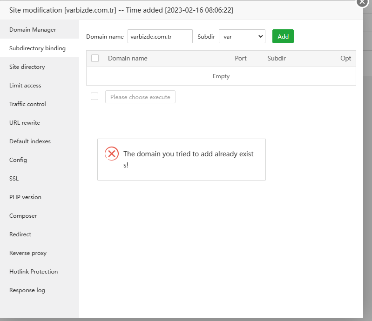The height and width of the screenshot is (321, 372).
Task: Open the Limit access settings
Action: 25,85
